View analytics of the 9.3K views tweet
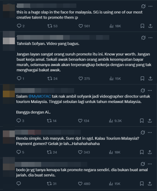 pos(115,121)
